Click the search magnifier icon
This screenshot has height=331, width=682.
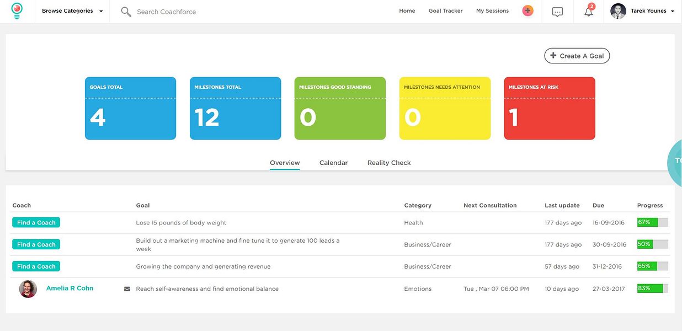[x=126, y=12]
